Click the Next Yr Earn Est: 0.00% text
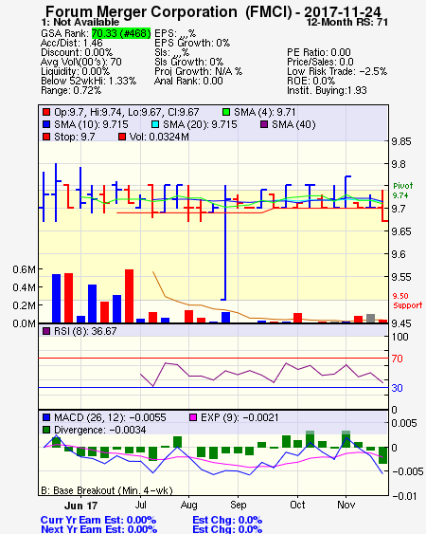The image size is (426, 534). (99, 529)
